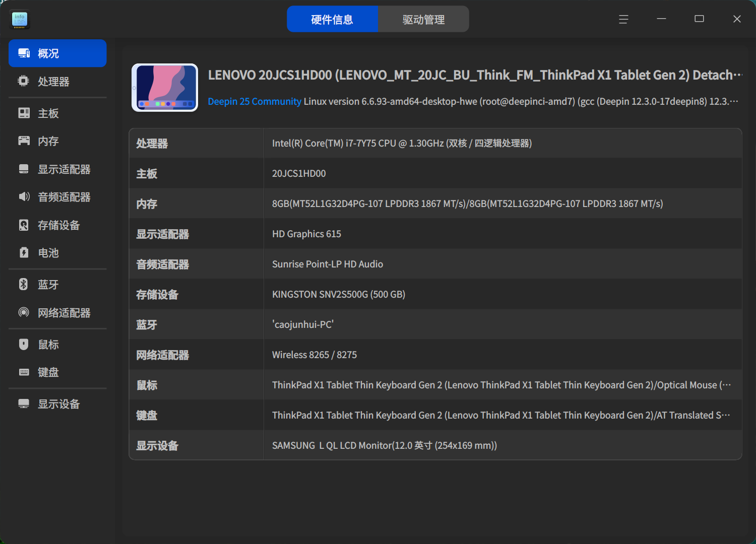Click Wireless 8265 / 8275 entry
The height and width of the screenshot is (544, 756).
coord(314,355)
